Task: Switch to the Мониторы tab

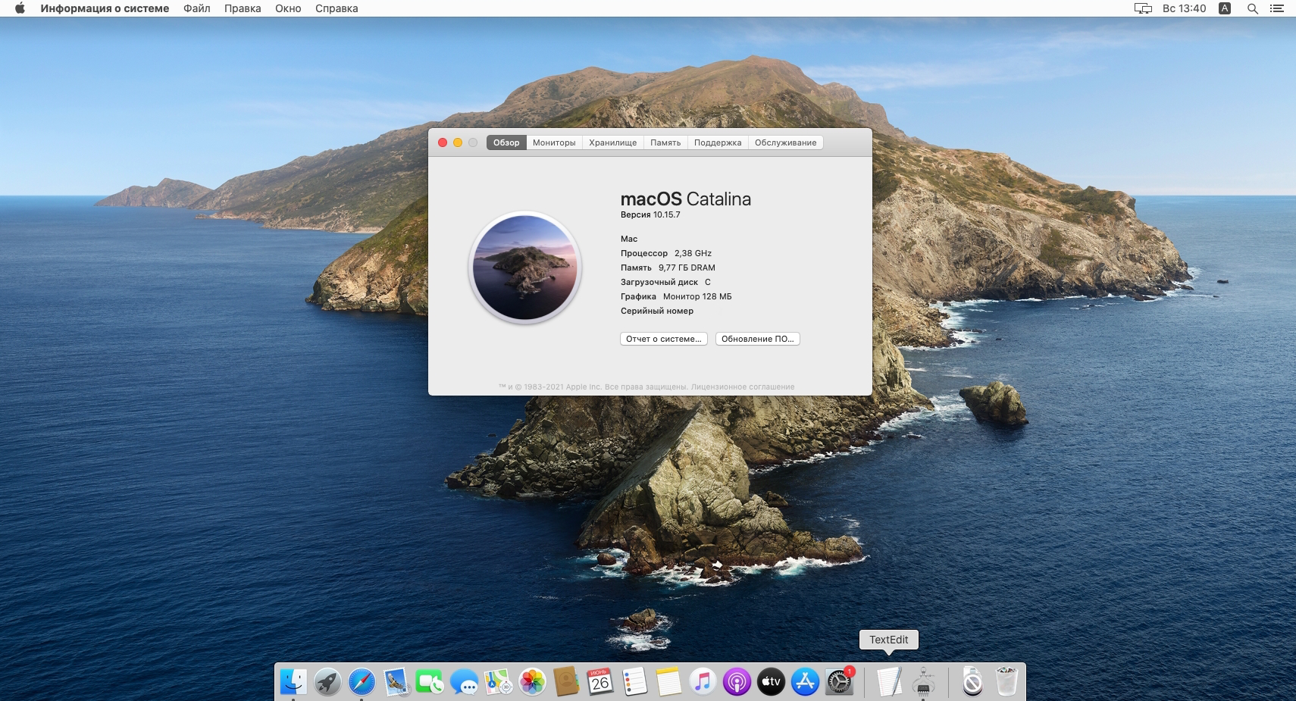Action: [x=554, y=142]
